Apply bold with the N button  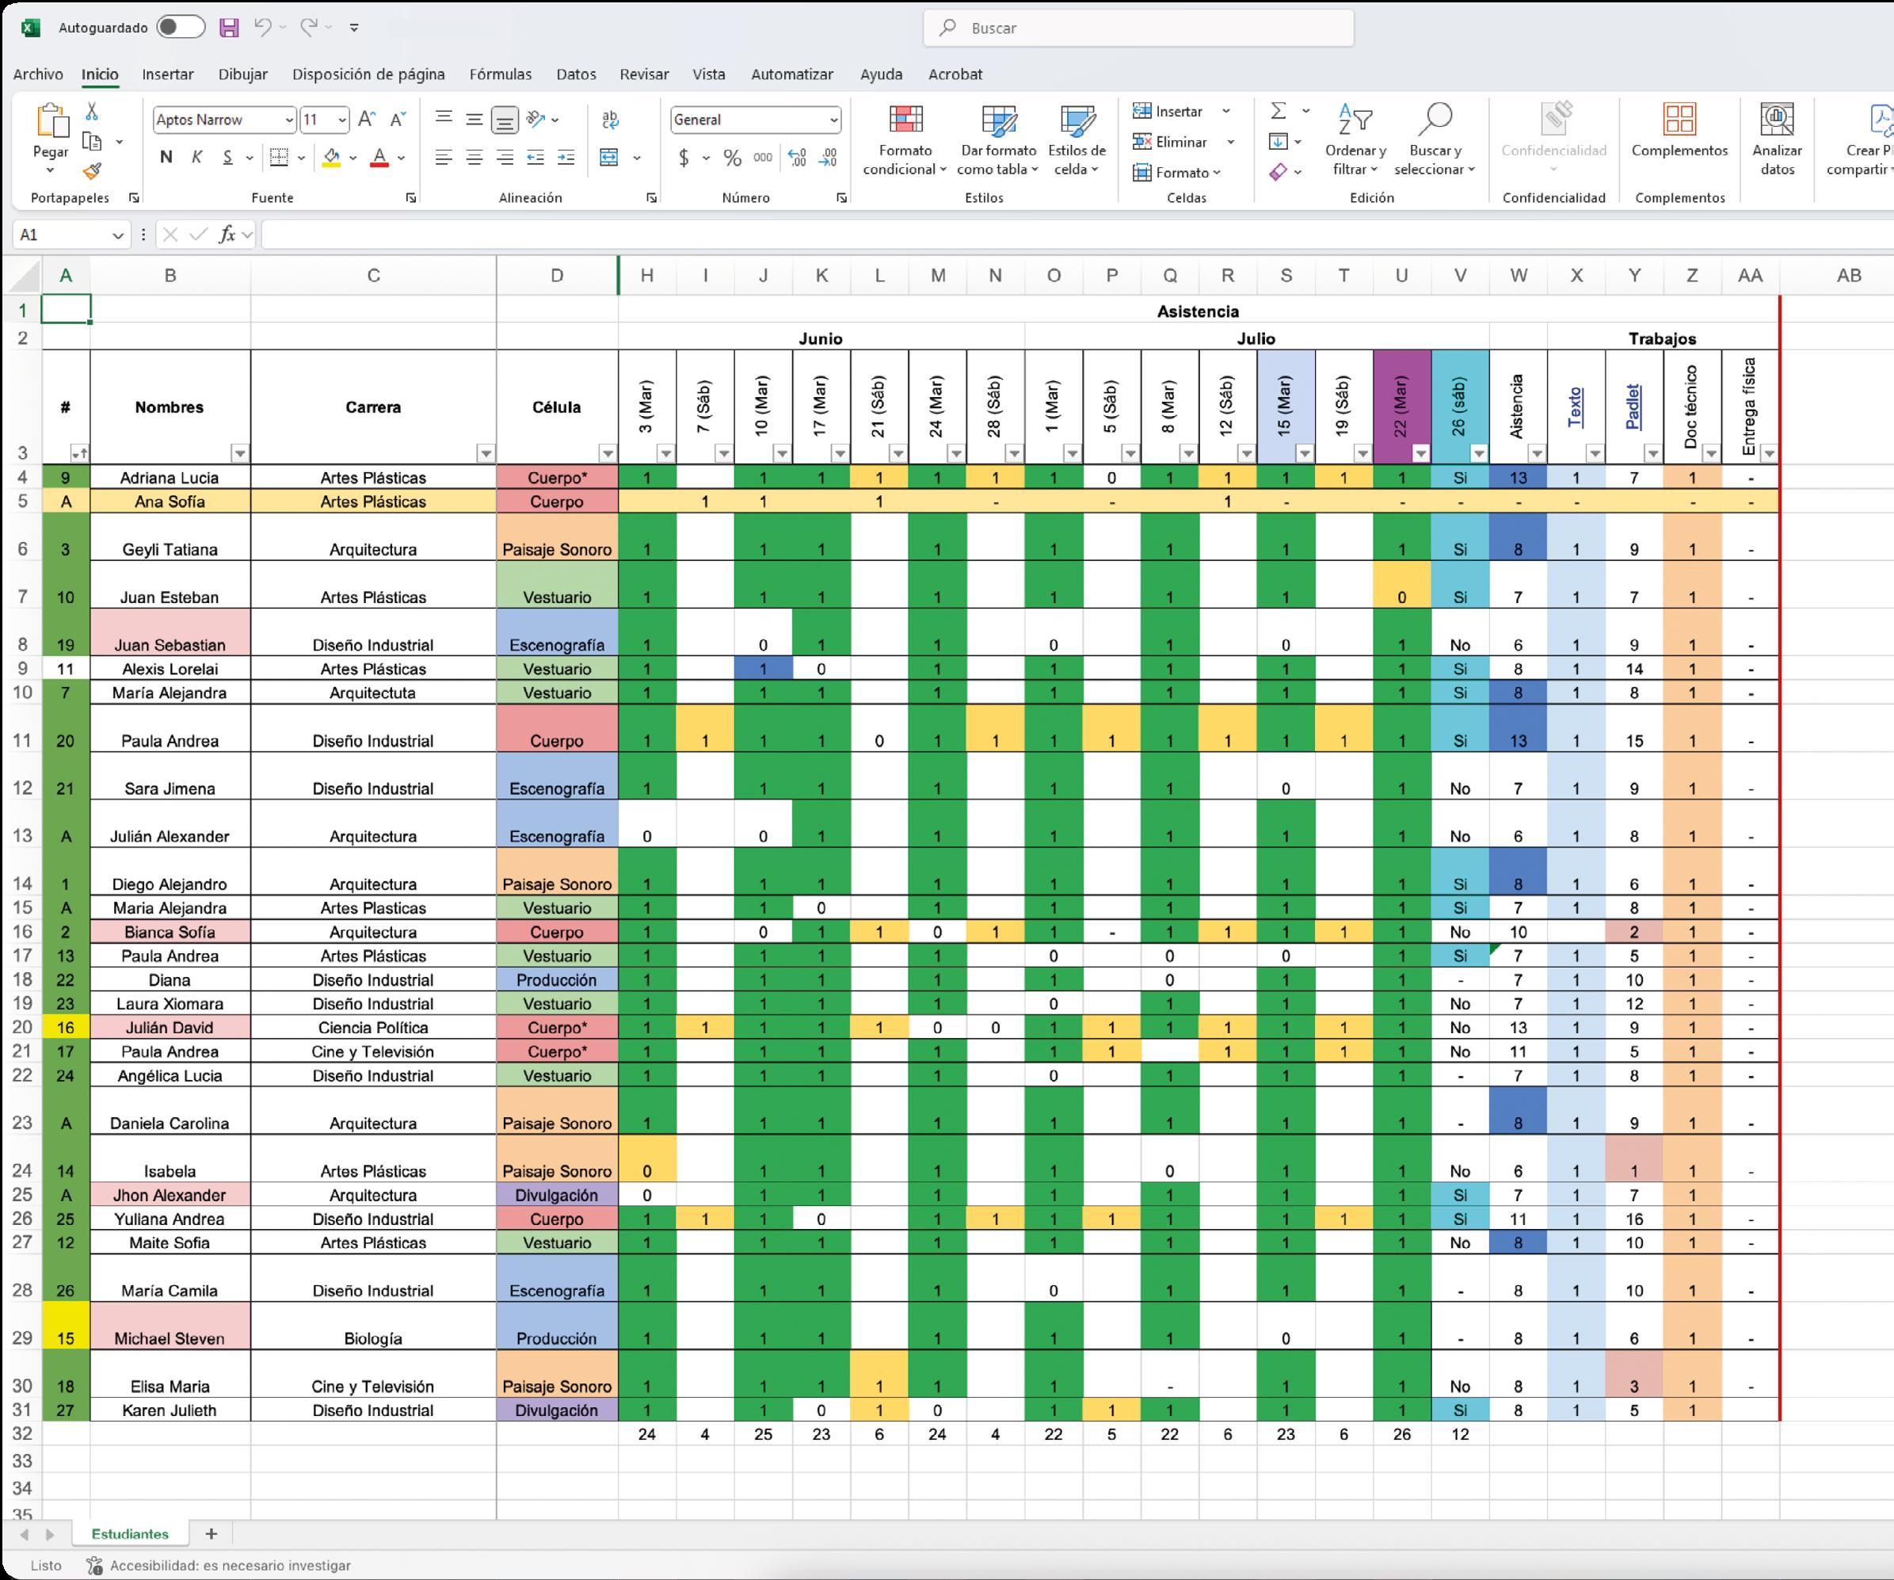(166, 158)
